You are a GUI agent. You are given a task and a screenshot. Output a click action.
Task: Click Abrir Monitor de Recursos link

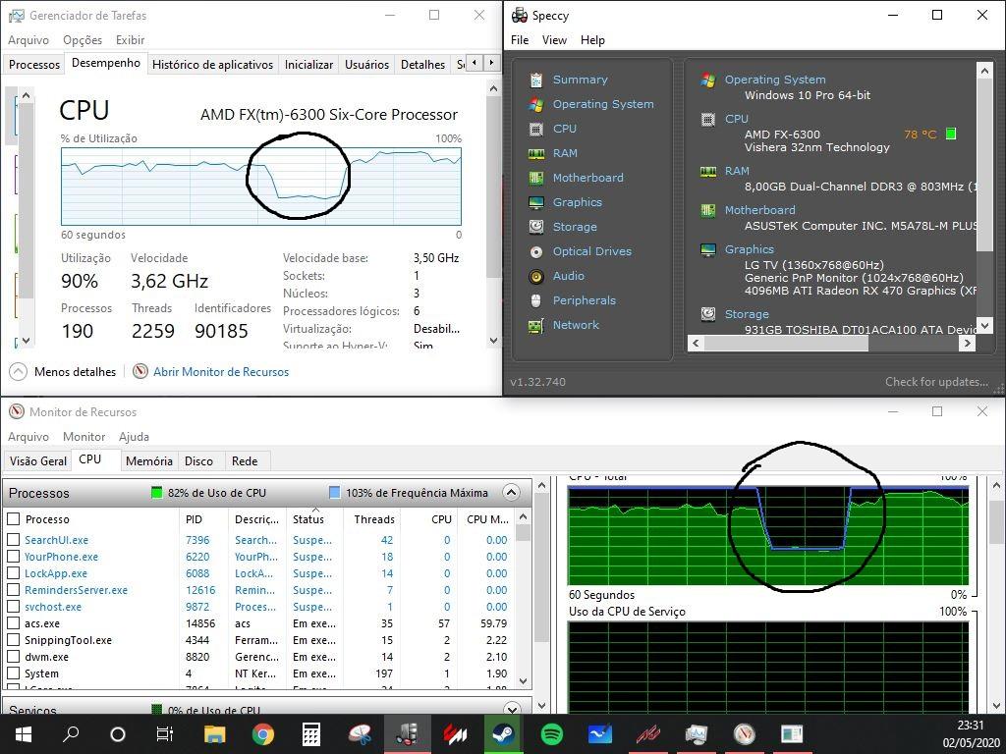pos(221,372)
